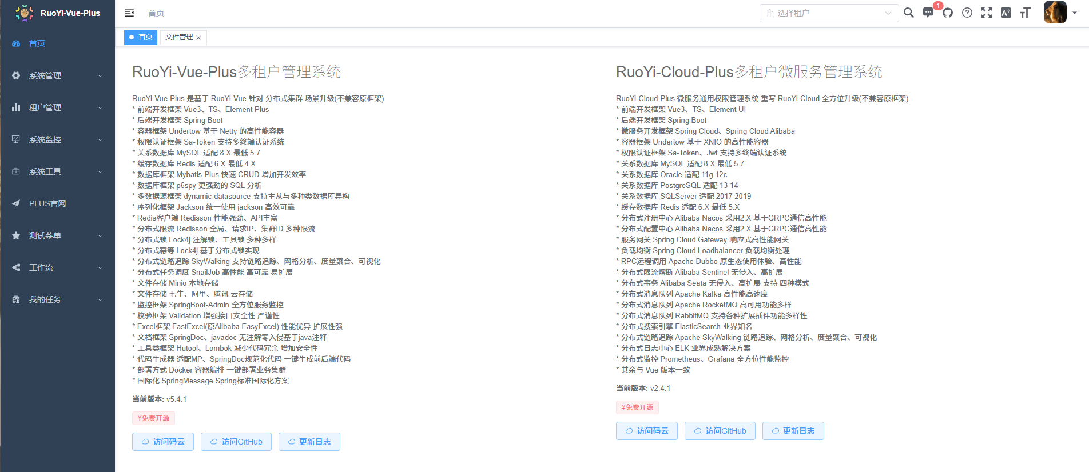Click the system monitor screen icon
This screenshot has height=472, width=1089.
16,139
